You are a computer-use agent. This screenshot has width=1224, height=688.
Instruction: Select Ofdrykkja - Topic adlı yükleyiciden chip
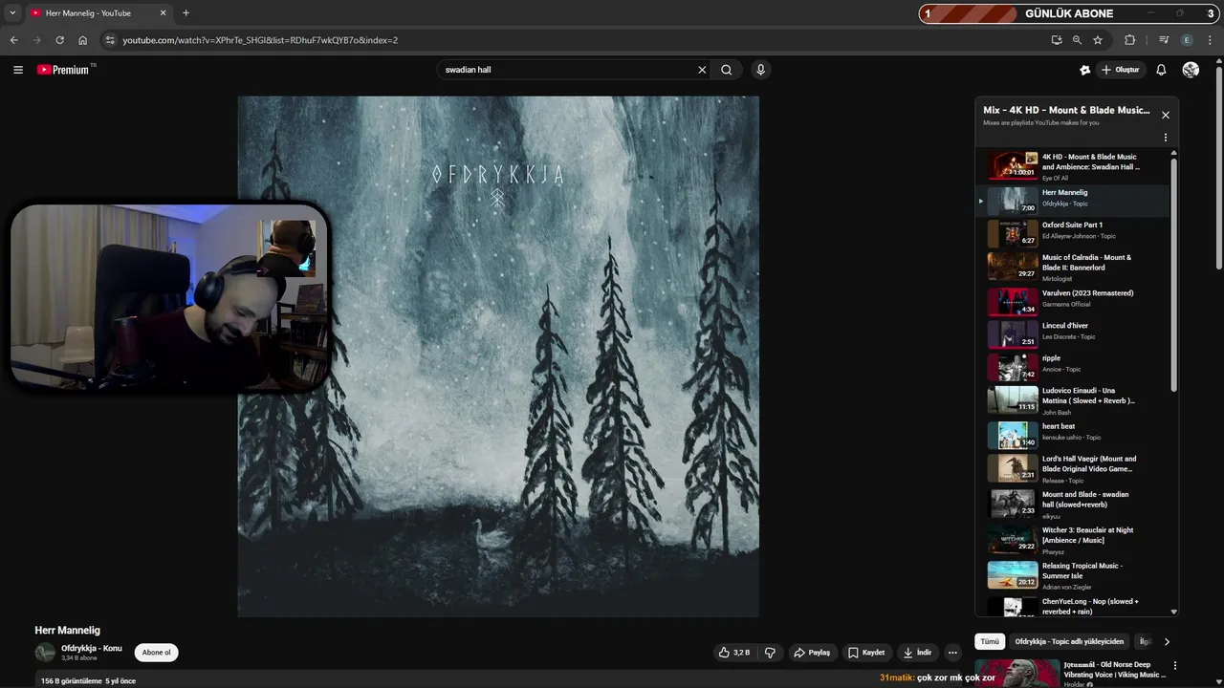pyautogui.click(x=1069, y=641)
